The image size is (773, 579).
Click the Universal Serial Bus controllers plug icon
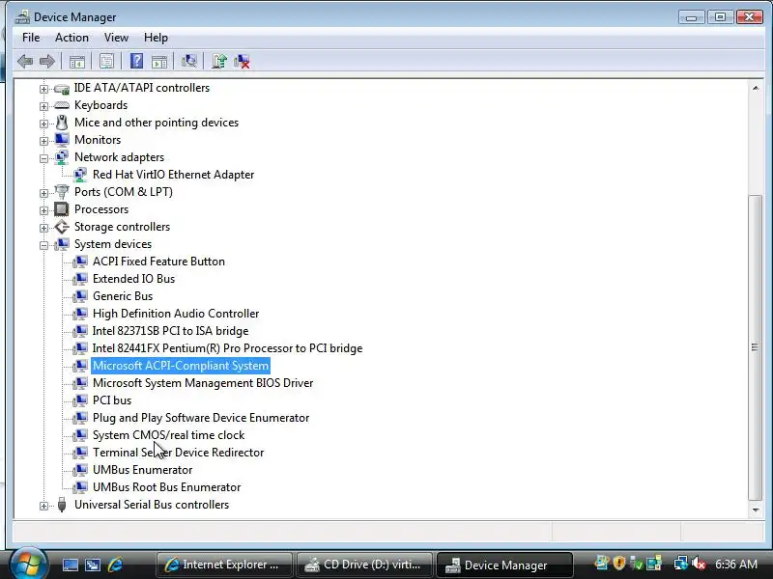62,505
